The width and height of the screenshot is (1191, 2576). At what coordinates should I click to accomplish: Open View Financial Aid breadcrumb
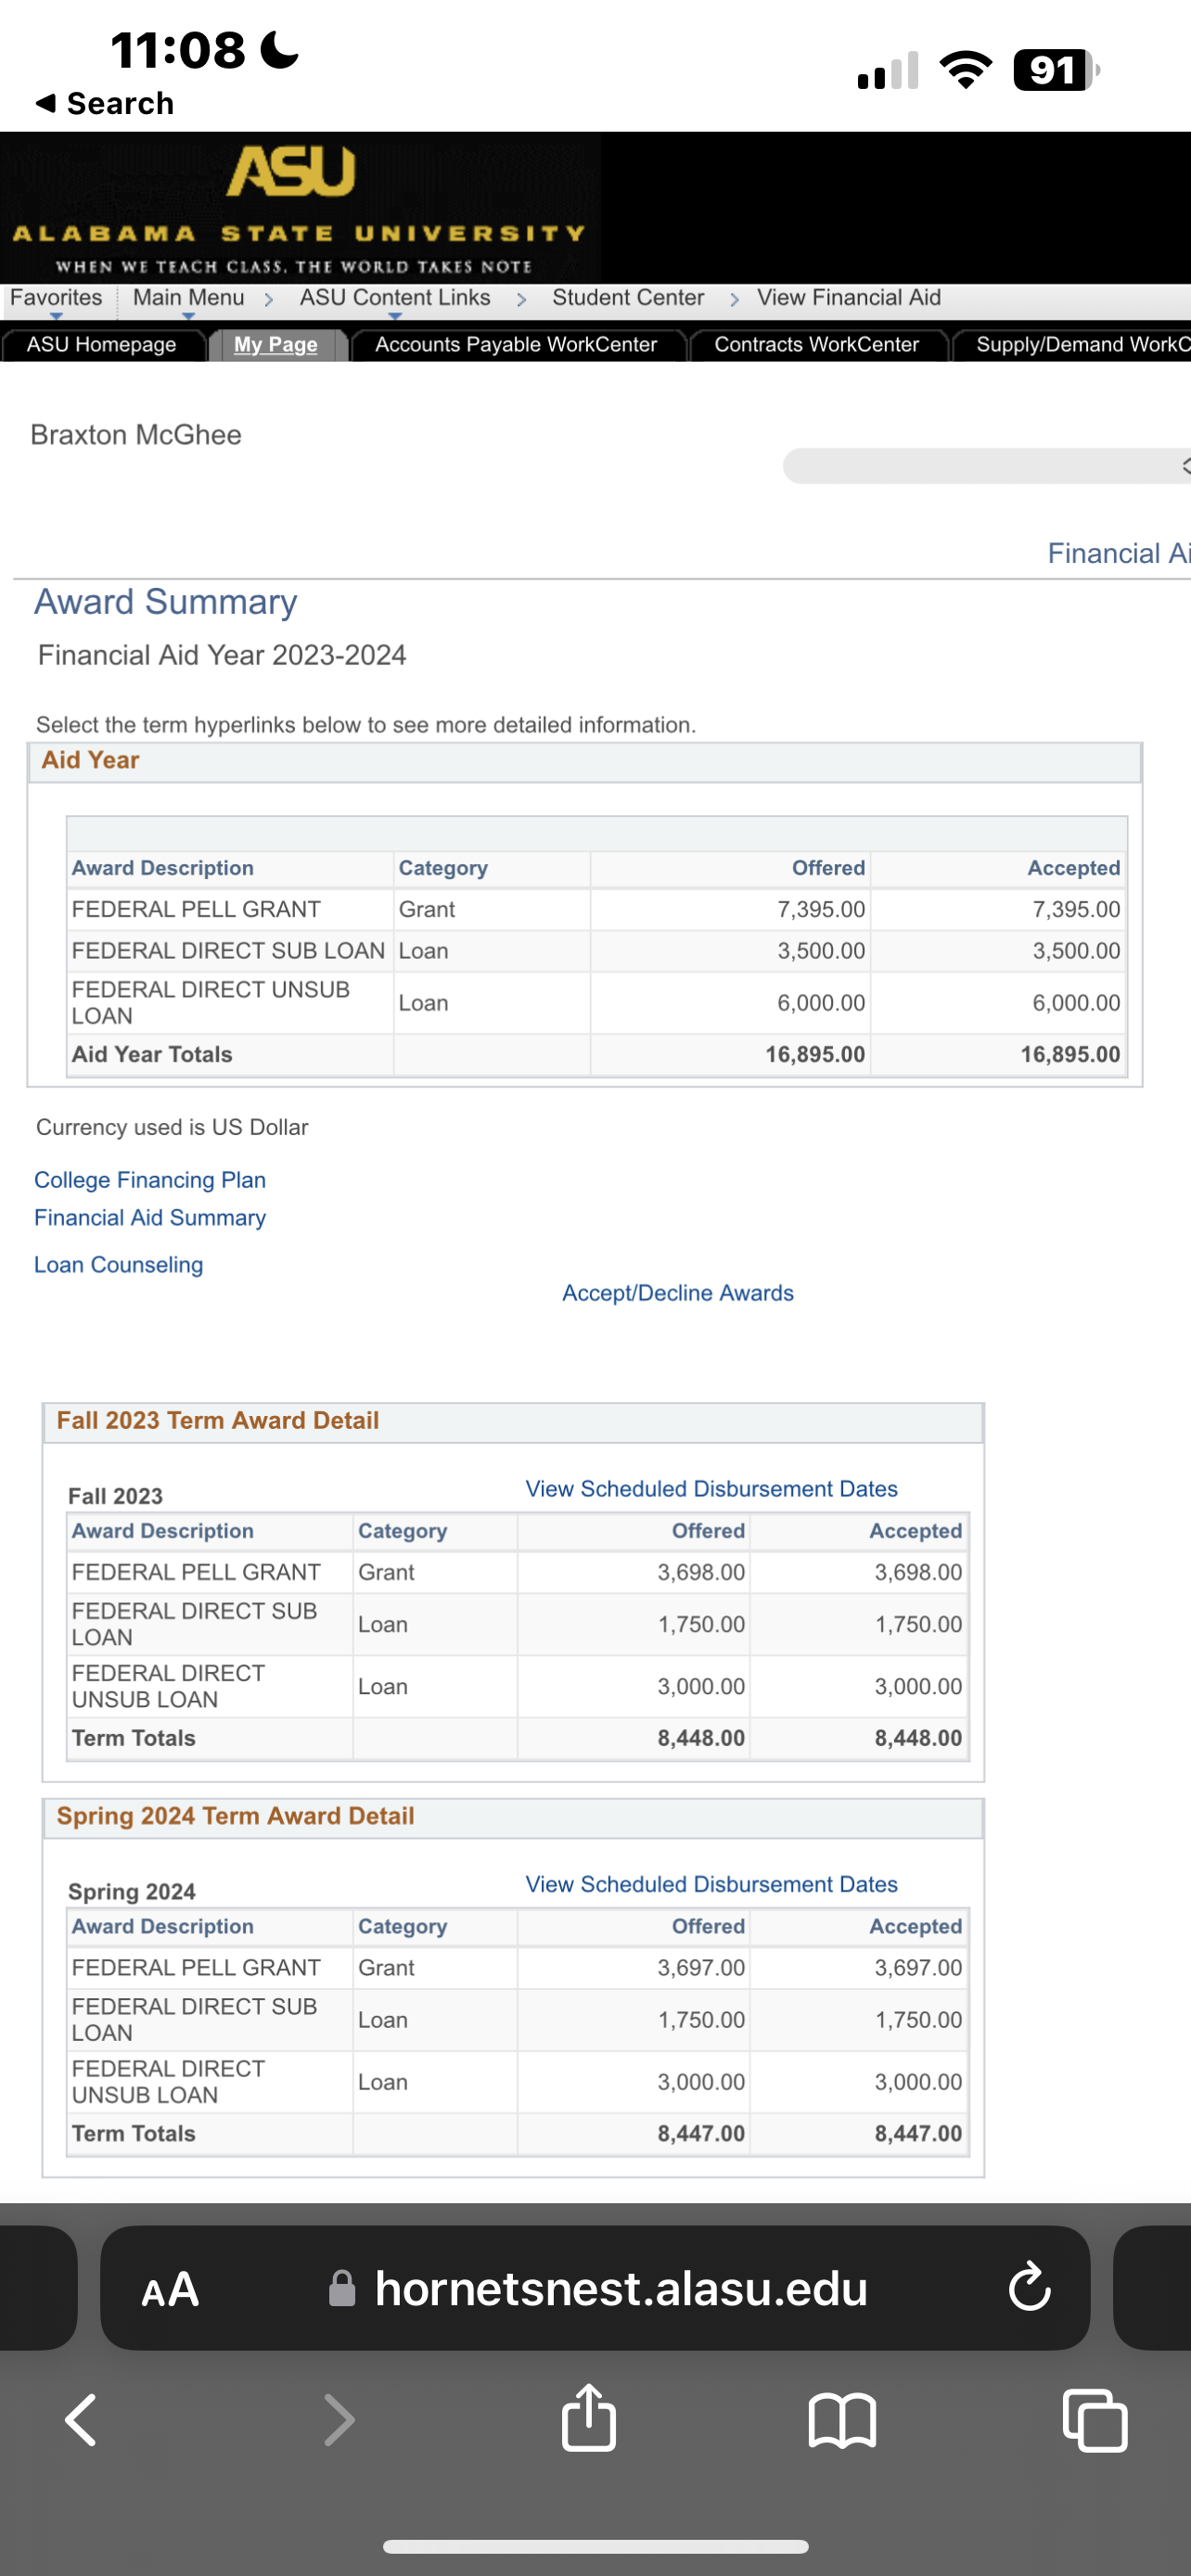tap(849, 298)
